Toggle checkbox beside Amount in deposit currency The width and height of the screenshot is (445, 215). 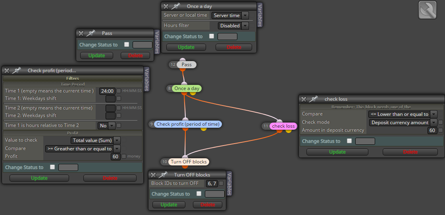pos(441,130)
